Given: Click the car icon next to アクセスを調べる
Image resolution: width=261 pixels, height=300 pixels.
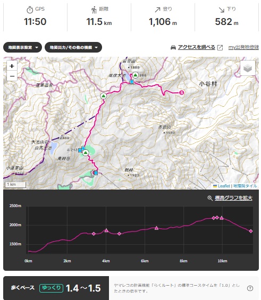Looking at the screenshot, I should click(173, 47).
